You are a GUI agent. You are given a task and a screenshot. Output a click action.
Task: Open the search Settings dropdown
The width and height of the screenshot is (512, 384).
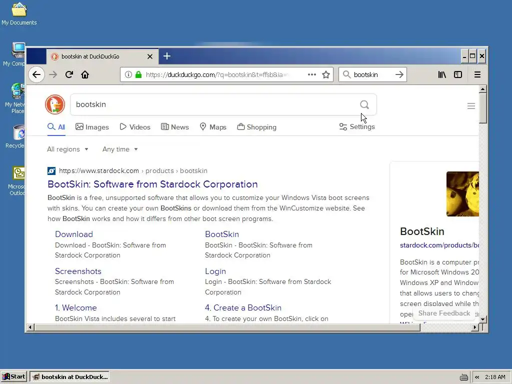(357, 126)
